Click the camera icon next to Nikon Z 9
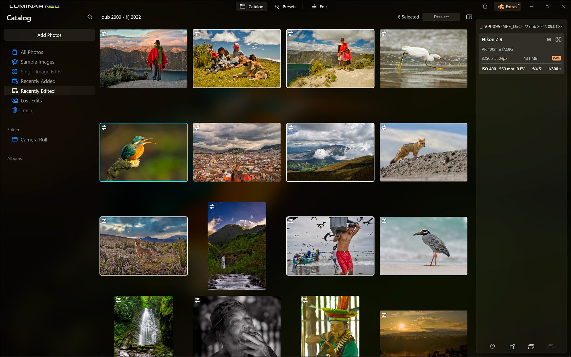Image resolution: width=571 pixels, height=357 pixels. coord(558,40)
